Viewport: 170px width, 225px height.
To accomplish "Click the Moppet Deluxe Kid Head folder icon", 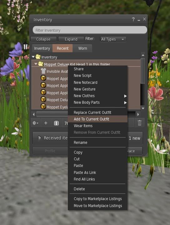I will (x=41, y=64).
